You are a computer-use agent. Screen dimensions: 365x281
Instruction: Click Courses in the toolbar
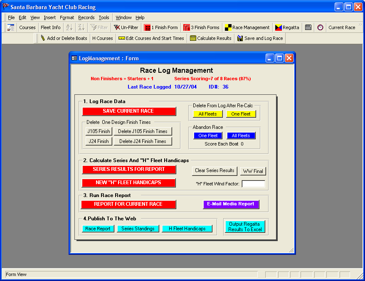pos(27,27)
